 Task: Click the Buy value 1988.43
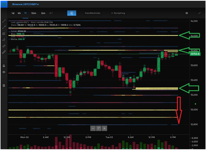[20, 34]
